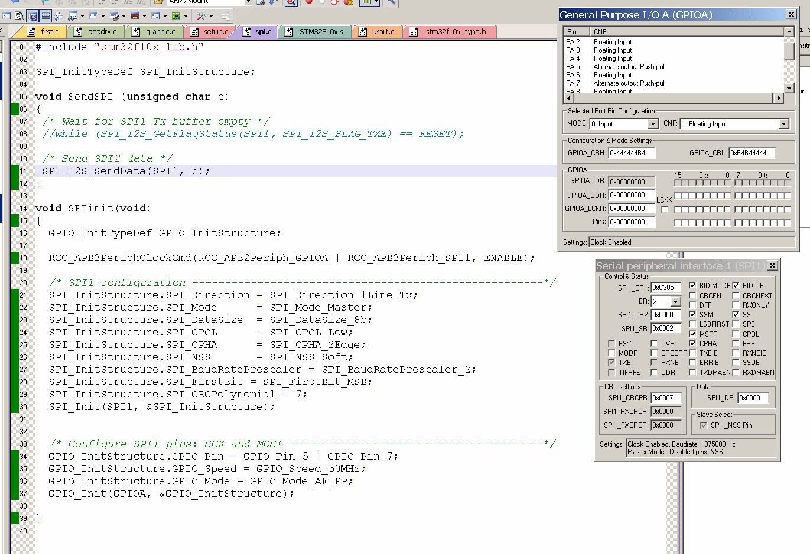Switch to the setup.c tab

coord(210,32)
